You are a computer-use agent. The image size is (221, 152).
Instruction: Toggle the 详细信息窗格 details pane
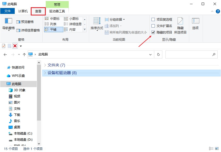point(28,30)
